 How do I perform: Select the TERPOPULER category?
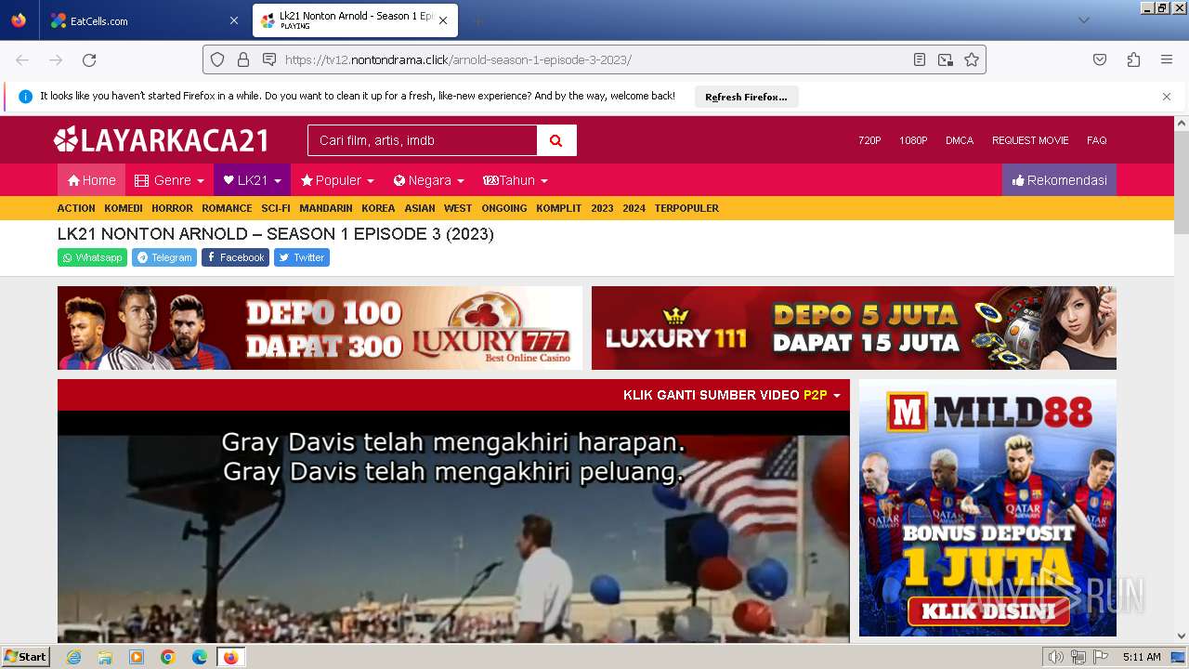[686, 208]
